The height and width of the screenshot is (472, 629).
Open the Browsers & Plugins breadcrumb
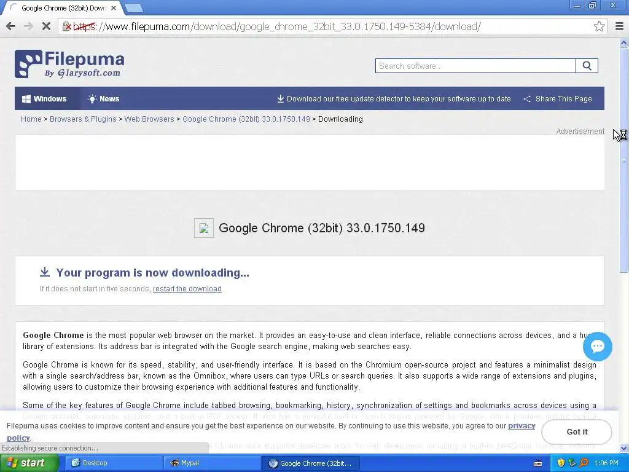83,119
